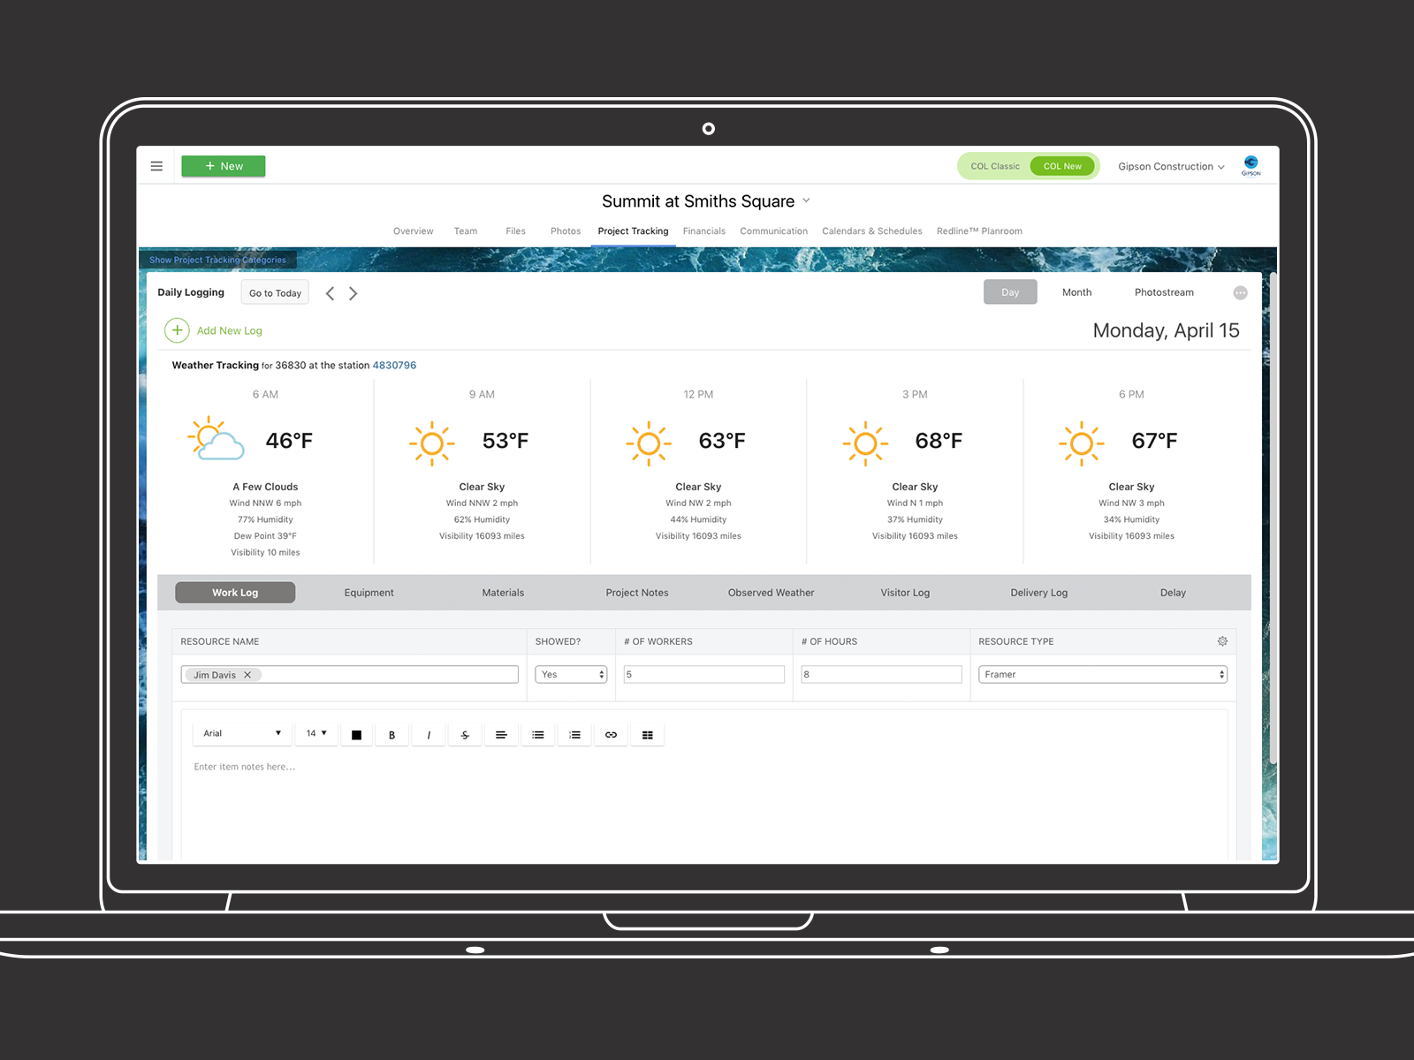Click Add New Log plus icon
Screen dimensions: 1414x1060
pos(177,330)
